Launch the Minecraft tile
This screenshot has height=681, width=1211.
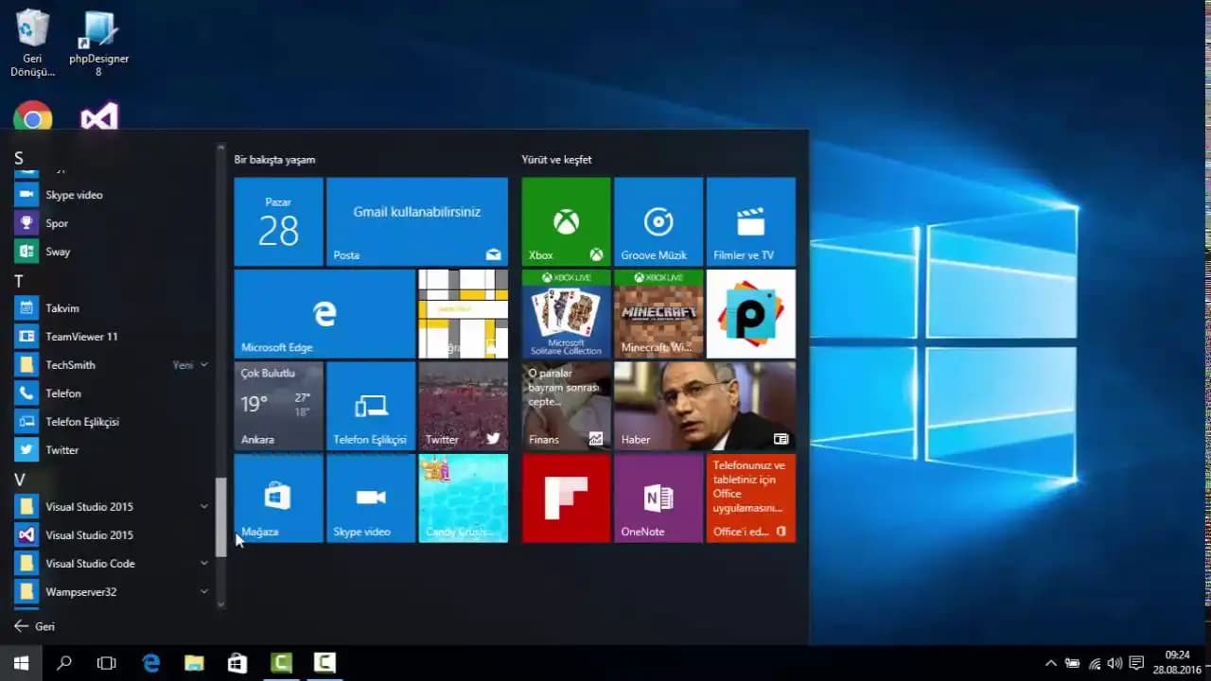pyautogui.click(x=658, y=313)
